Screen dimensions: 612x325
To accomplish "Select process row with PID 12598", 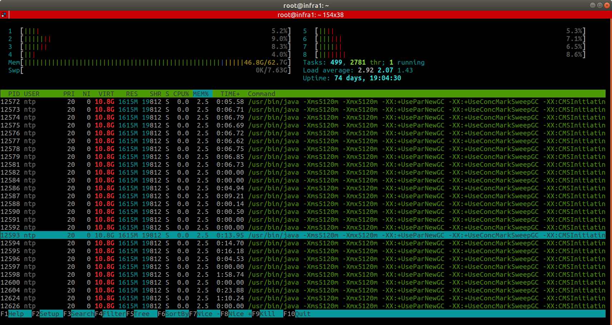I will click(x=303, y=275).
